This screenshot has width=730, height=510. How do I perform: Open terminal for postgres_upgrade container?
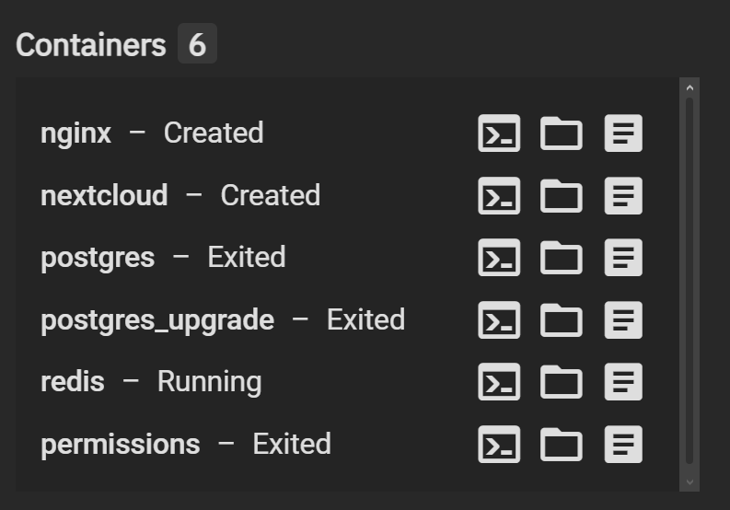coord(499,320)
